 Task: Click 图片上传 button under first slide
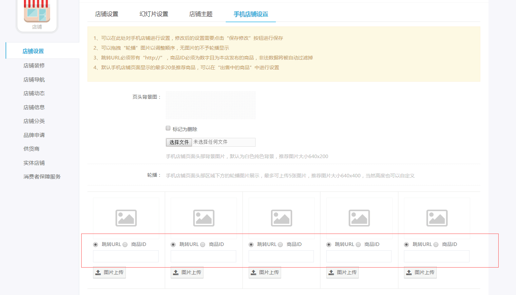[109, 272]
